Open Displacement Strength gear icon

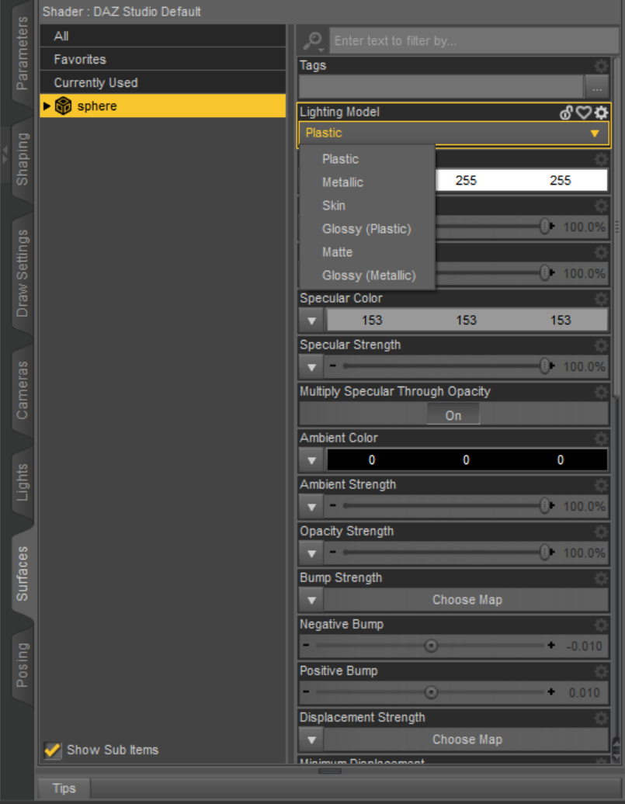[x=601, y=718]
